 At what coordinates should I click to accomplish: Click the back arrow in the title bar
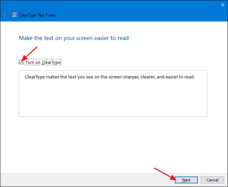[5, 15]
